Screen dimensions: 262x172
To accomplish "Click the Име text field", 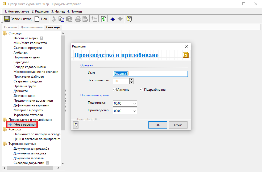I will click(150, 74).
